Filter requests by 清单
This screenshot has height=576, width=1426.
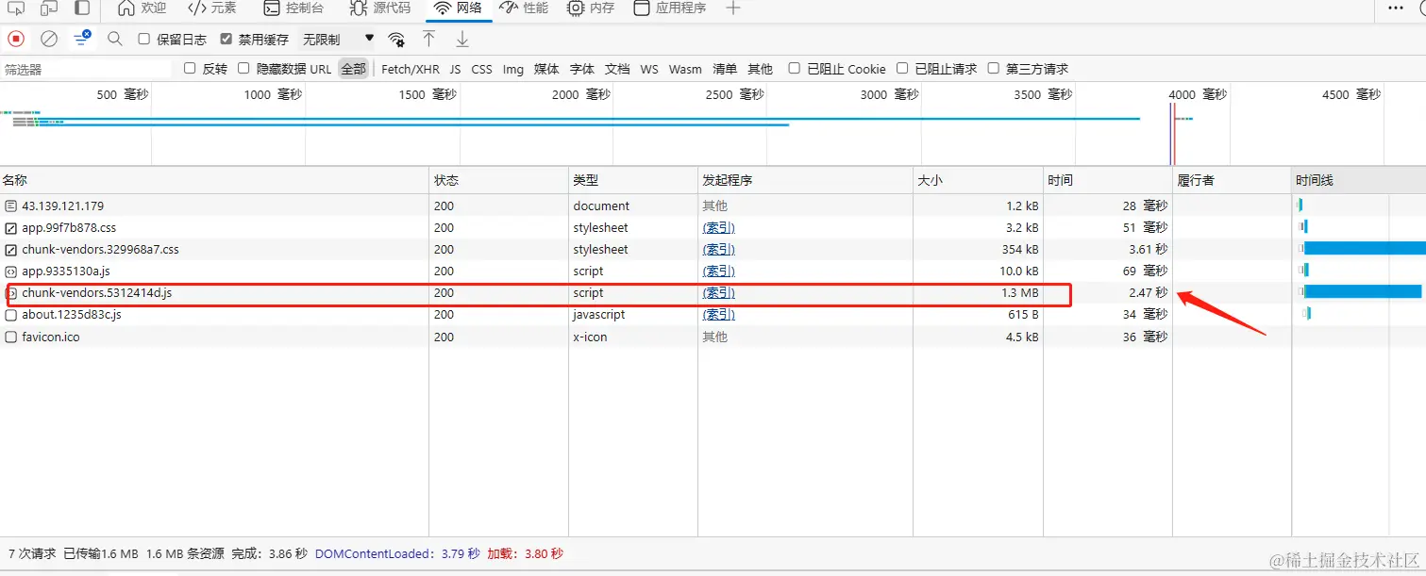(725, 69)
